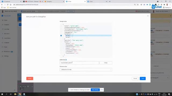172x96 pixels.
Task: Go to the browser home page
Action: 10,5
